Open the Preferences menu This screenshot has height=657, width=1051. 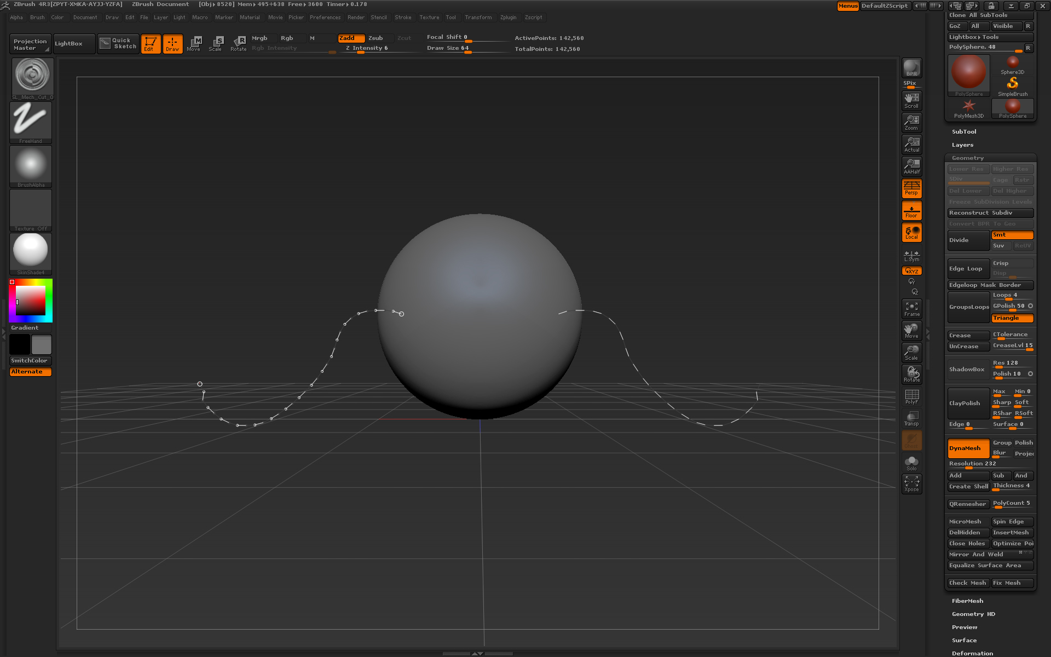click(325, 18)
